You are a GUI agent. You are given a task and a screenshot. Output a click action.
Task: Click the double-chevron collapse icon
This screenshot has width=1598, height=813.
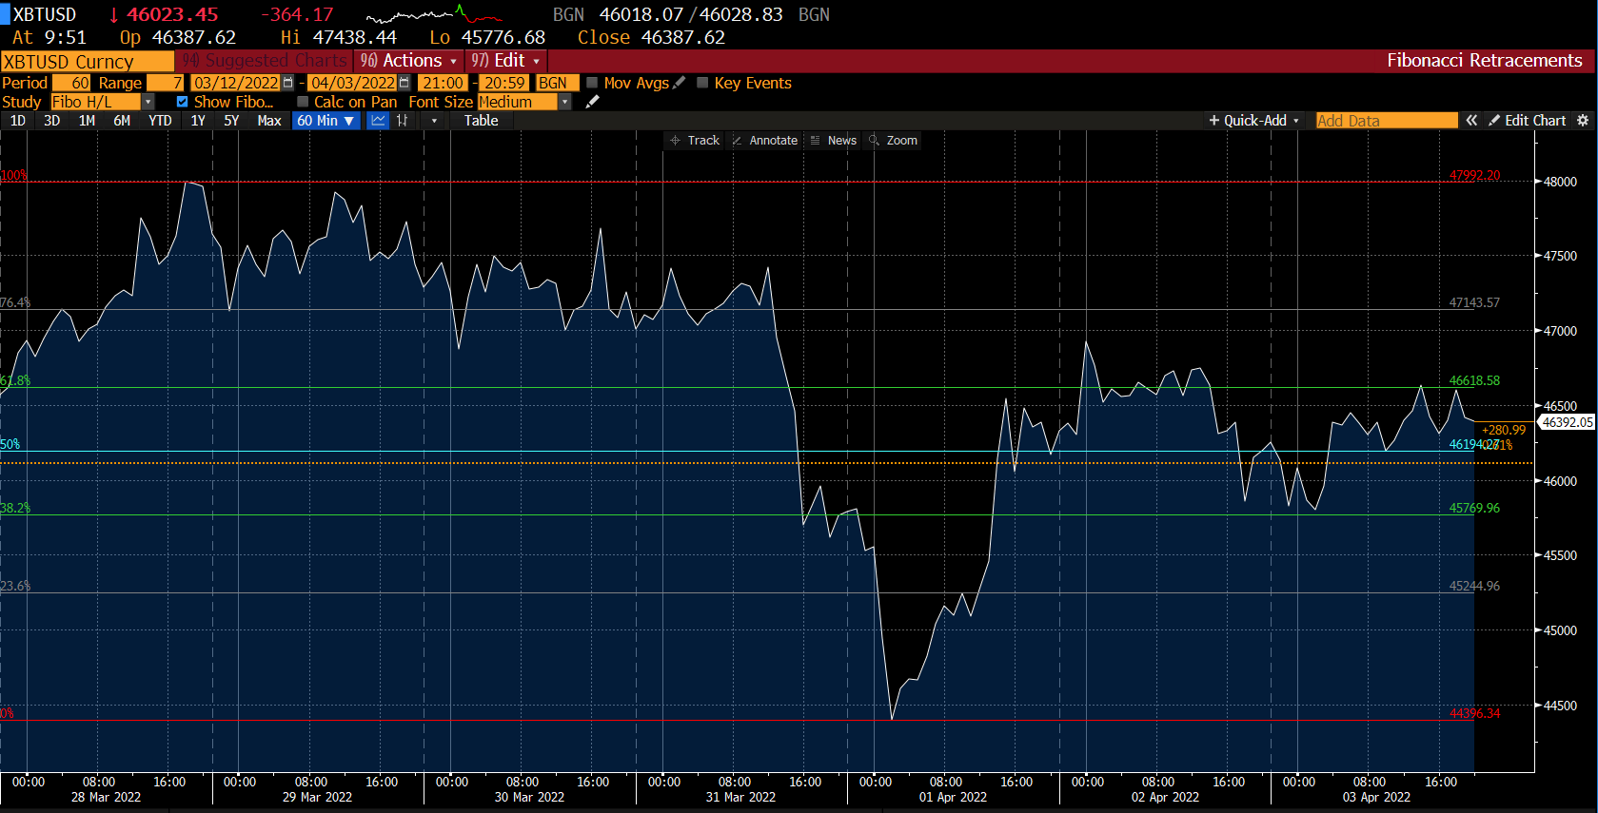(x=1471, y=121)
